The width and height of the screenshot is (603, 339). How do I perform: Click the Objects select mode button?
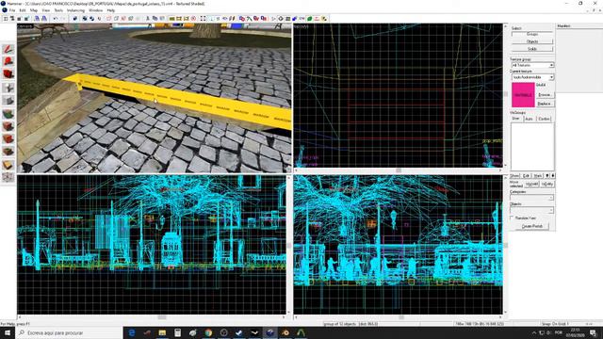point(532,41)
